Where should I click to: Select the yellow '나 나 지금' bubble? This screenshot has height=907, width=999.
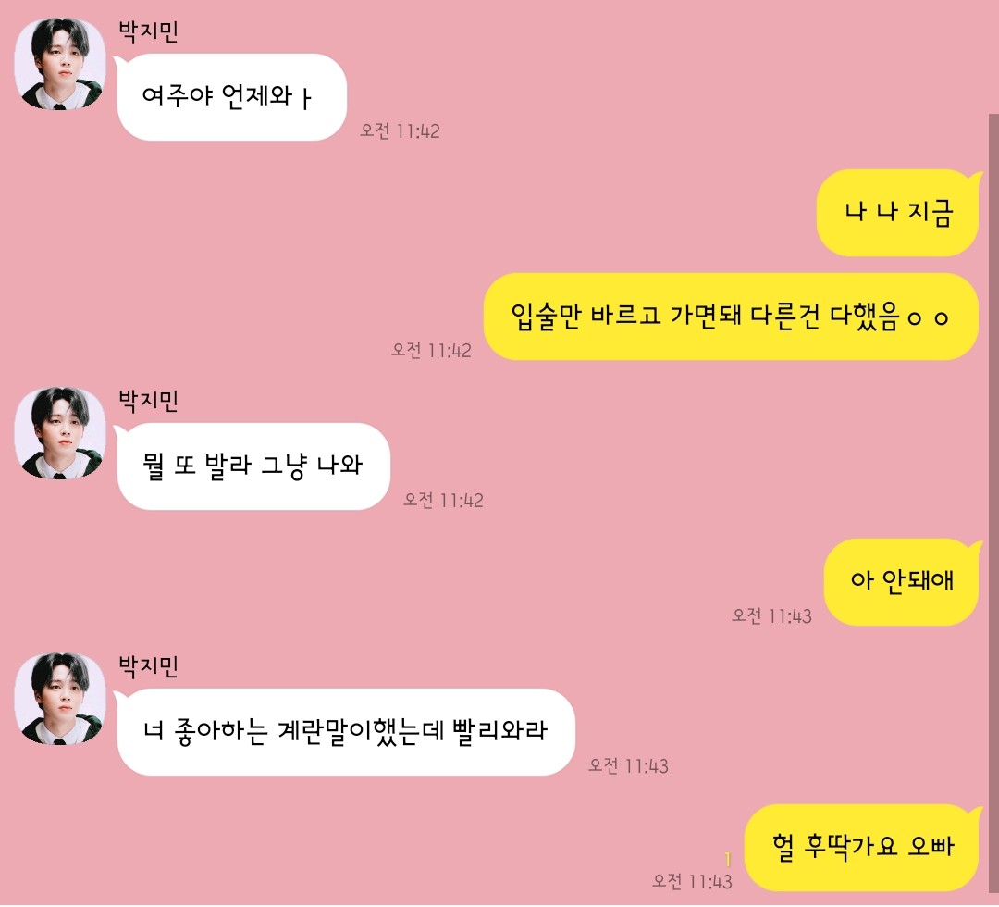(x=897, y=213)
